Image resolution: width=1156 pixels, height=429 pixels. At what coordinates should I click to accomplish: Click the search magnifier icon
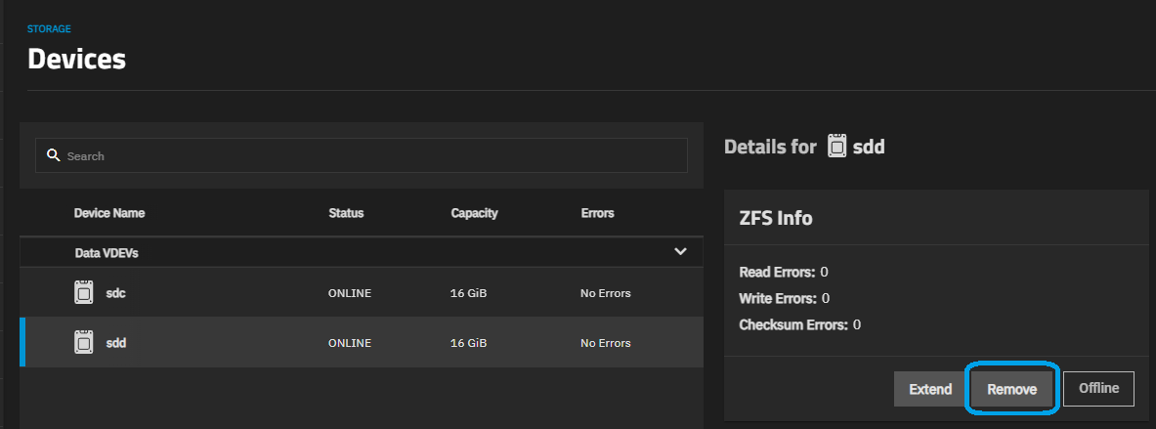pyautogui.click(x=54, y=155)
